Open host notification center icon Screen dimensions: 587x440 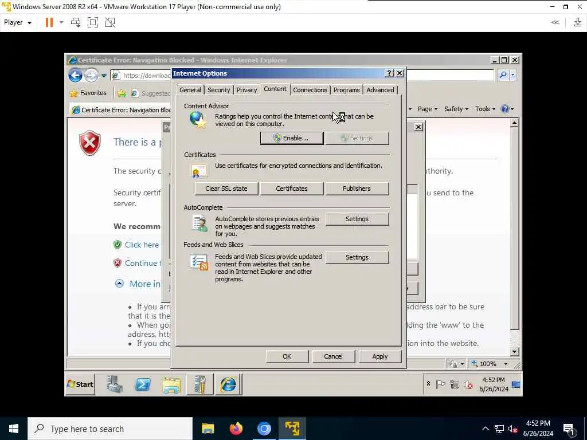569,429
